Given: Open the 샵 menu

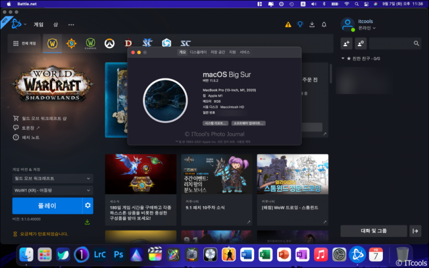Looking at the screenshot, I should [x=55, y=25].
